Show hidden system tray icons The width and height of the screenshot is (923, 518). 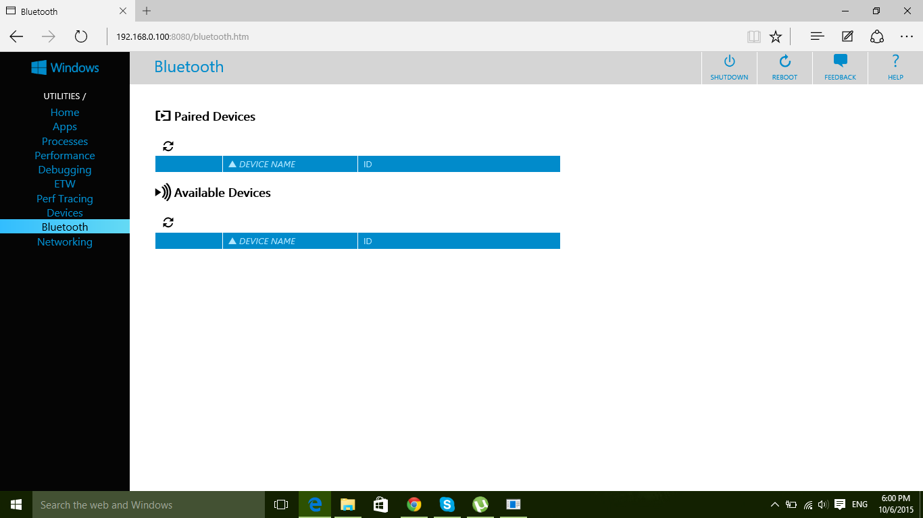[774, 505]
